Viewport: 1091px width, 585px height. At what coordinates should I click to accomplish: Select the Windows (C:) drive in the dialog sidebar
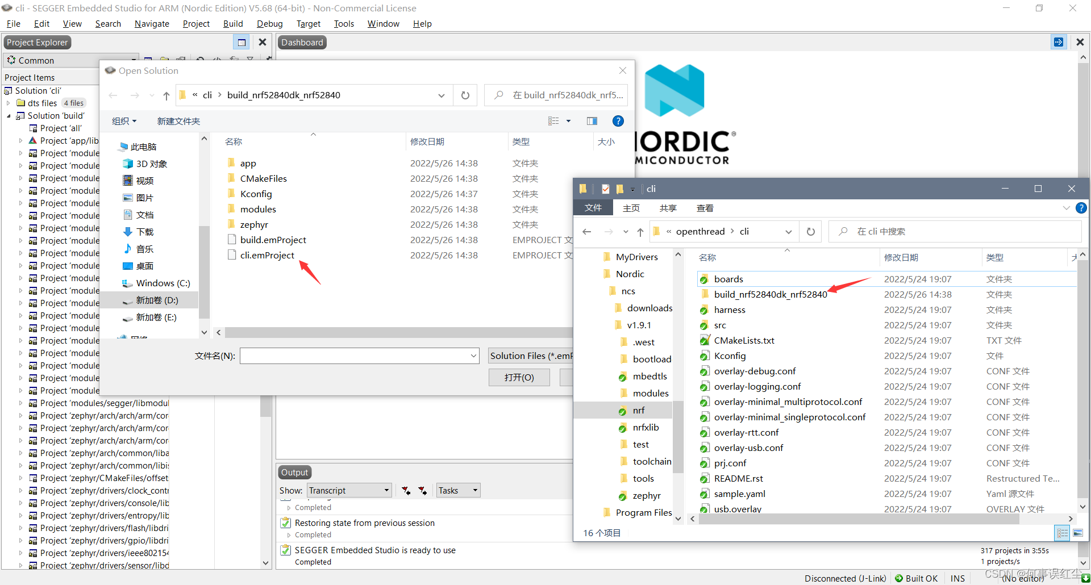[x=156, y=283]
